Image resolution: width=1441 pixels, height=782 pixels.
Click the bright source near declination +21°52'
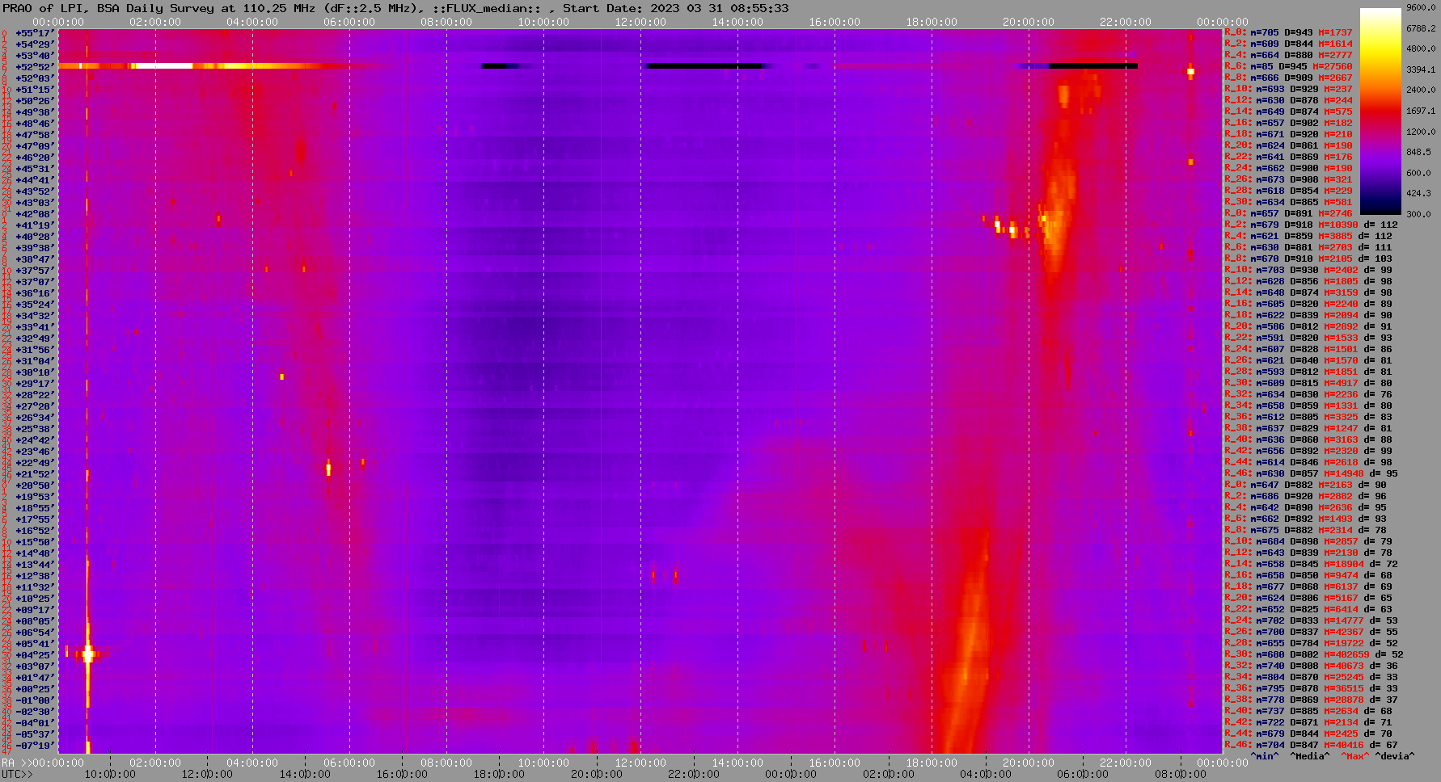tap(328, 469)
